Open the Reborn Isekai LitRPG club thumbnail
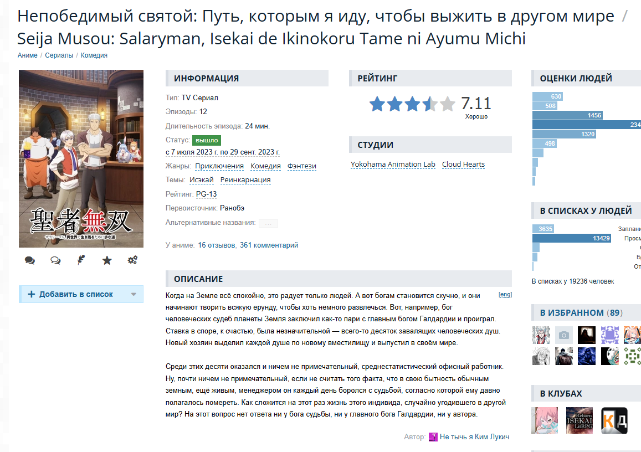Image resolution: width=641 pixels, height=452 pixels. coord(580,420)
